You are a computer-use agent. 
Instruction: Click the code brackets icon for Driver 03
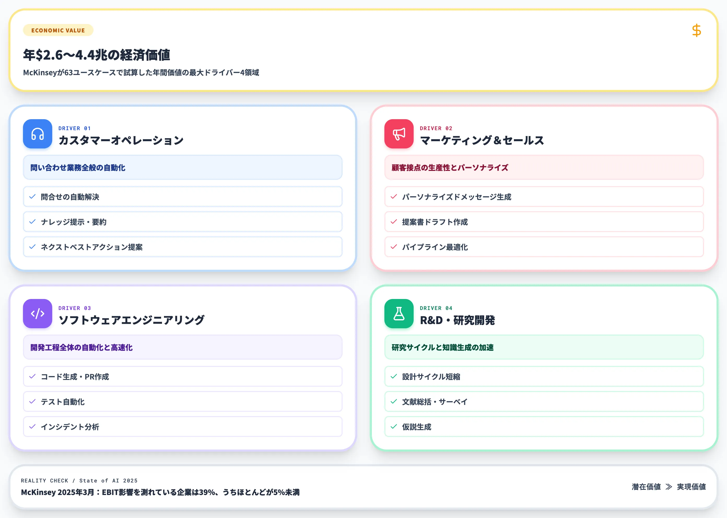pos(38,314)
